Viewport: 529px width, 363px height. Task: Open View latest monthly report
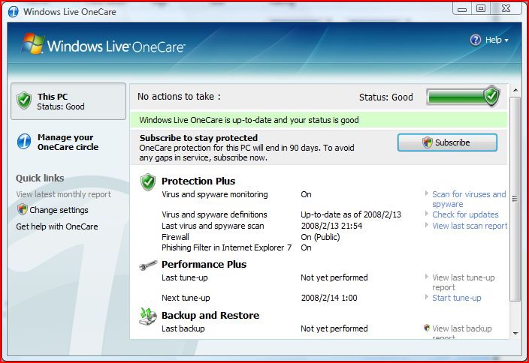click(63, 194)
